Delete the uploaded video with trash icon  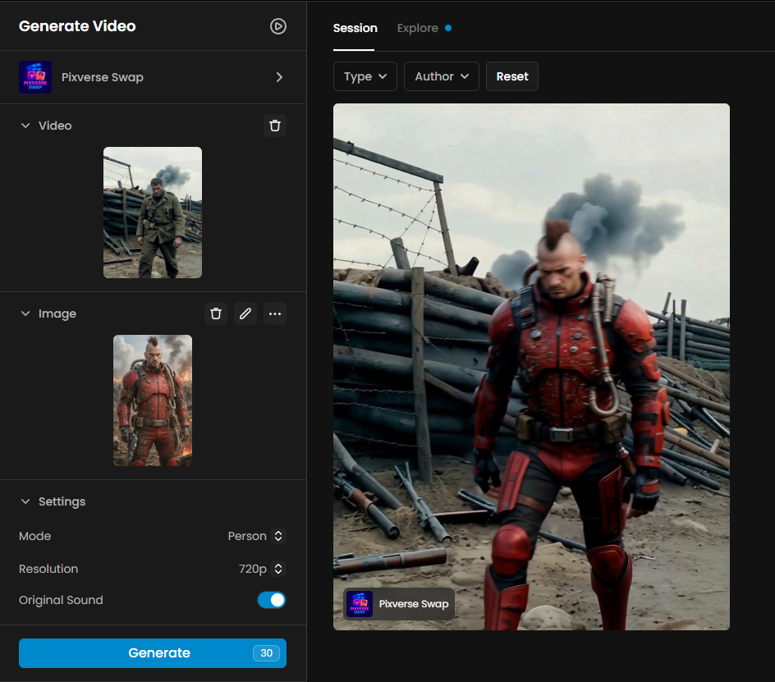[x=275, y=126]
